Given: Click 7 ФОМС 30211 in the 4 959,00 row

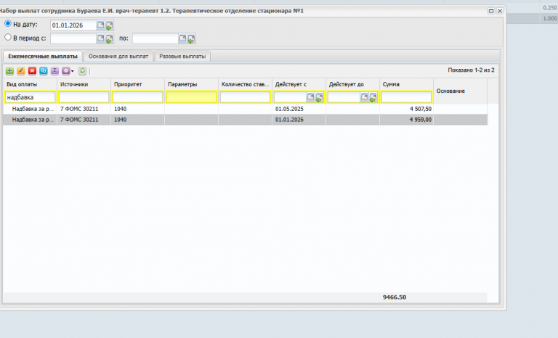Looking at the screenshot, I should [x=79, y=120].
